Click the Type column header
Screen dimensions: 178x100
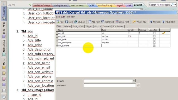115,30
